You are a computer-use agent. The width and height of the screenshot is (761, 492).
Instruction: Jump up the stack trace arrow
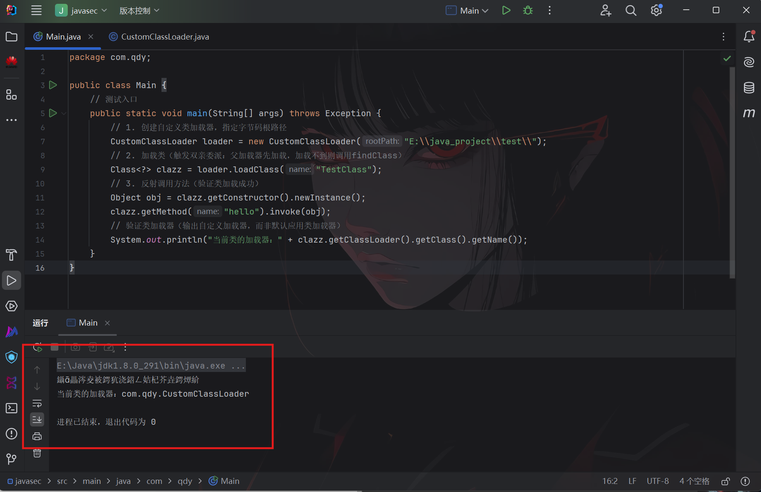coord(37,369)
